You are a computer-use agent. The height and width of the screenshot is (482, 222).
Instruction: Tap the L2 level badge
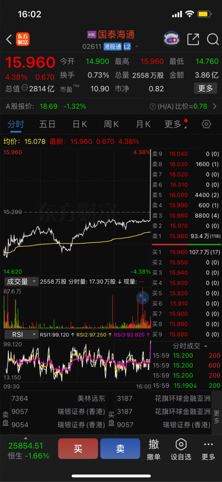click(x=127, y=47)
